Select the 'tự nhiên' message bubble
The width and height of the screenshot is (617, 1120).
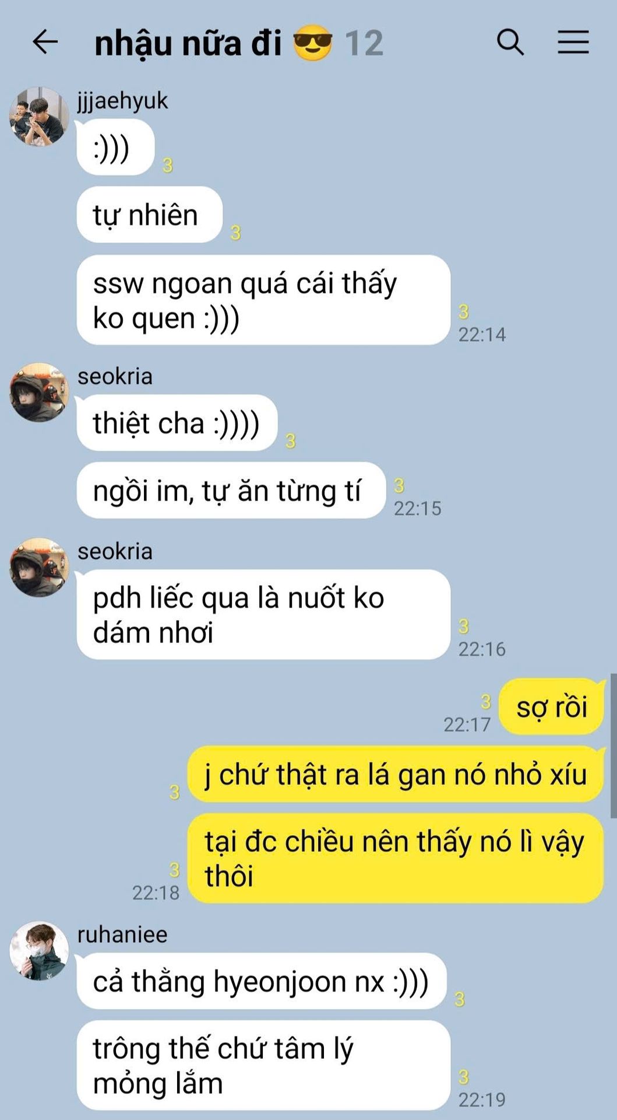pos(150,215)
